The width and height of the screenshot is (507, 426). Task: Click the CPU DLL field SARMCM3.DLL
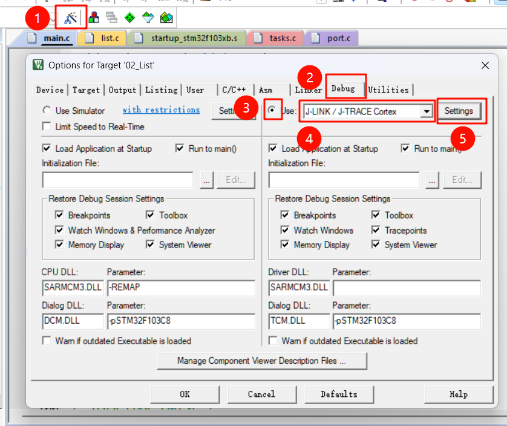[73, 287]
